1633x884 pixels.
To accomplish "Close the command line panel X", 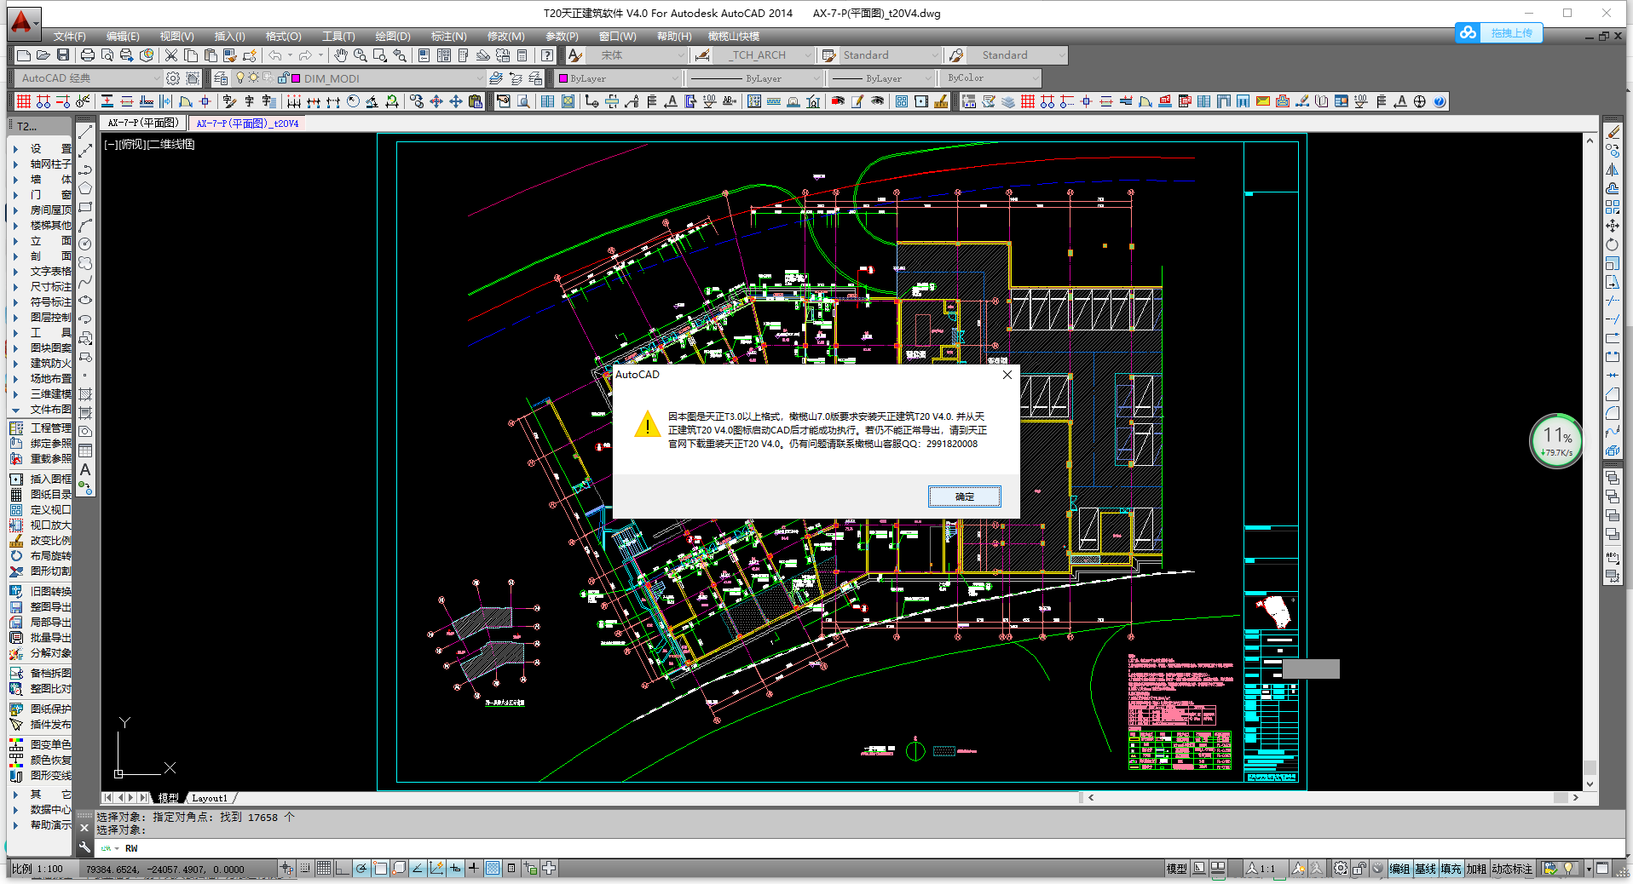I will coord(84,827).
